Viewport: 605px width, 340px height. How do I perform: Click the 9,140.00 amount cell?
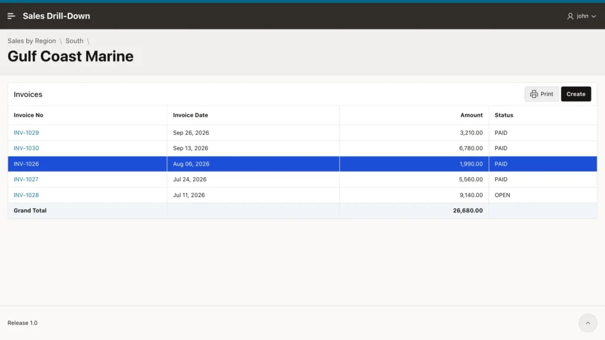pyautogui.click(x=414, y=195)
